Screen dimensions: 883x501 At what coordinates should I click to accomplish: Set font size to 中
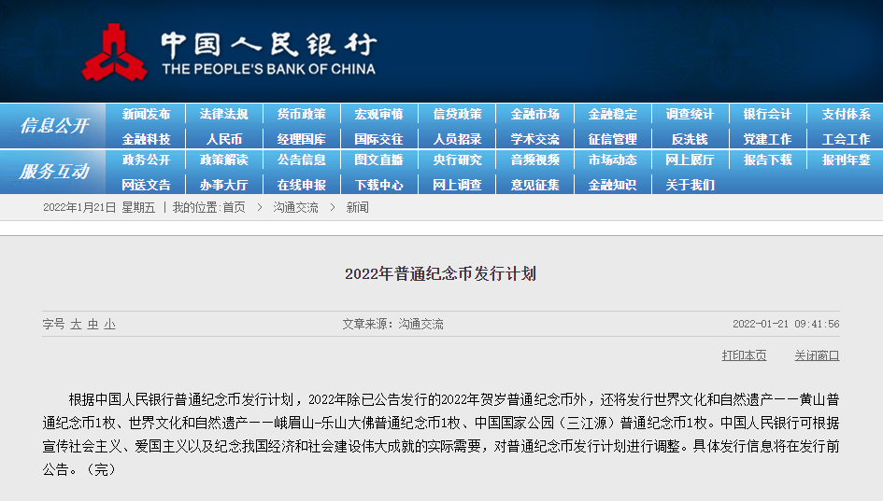[x=93, y=324]
